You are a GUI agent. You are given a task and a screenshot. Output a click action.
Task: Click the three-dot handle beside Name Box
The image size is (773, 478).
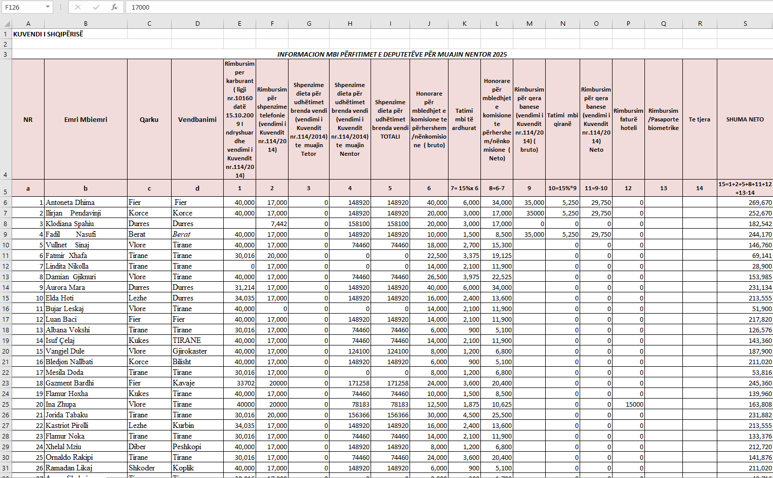click(61, 7)
